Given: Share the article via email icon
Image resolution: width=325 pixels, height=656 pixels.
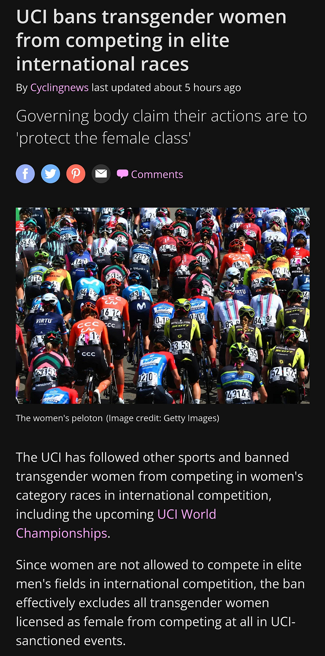Looking at the screenshot, I should (x=101, y=174).
